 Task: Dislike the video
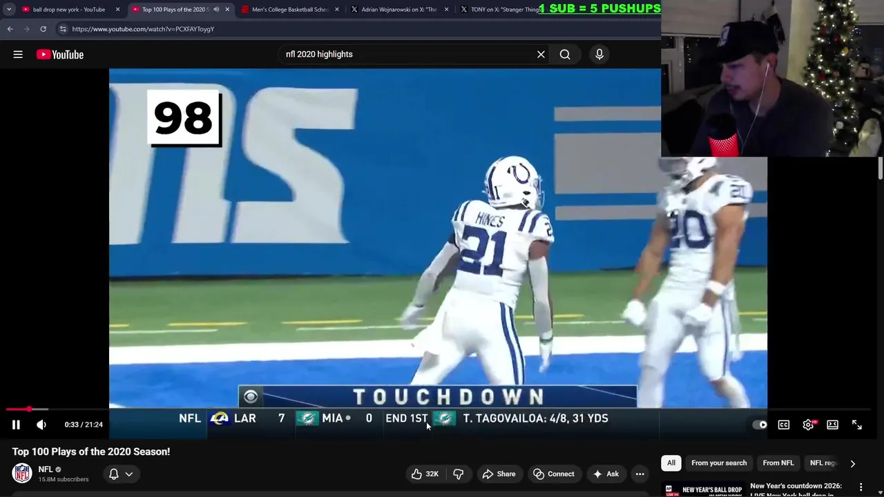pyautogui.click(x=459, y=474)
